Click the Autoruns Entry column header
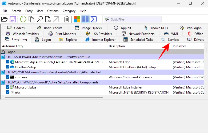208x133 pixels. pos(13,46)
